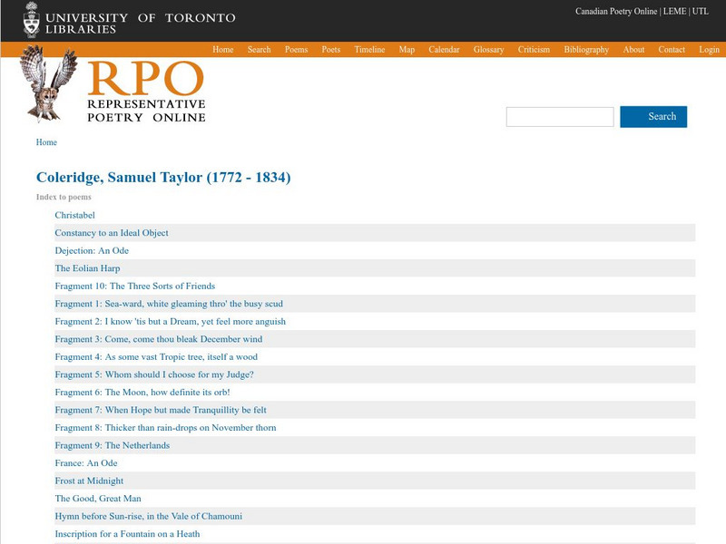This screenshot has height=544, width=726.
Task: Open Fragment 9: The Netherlands
Action: point(112,445)
